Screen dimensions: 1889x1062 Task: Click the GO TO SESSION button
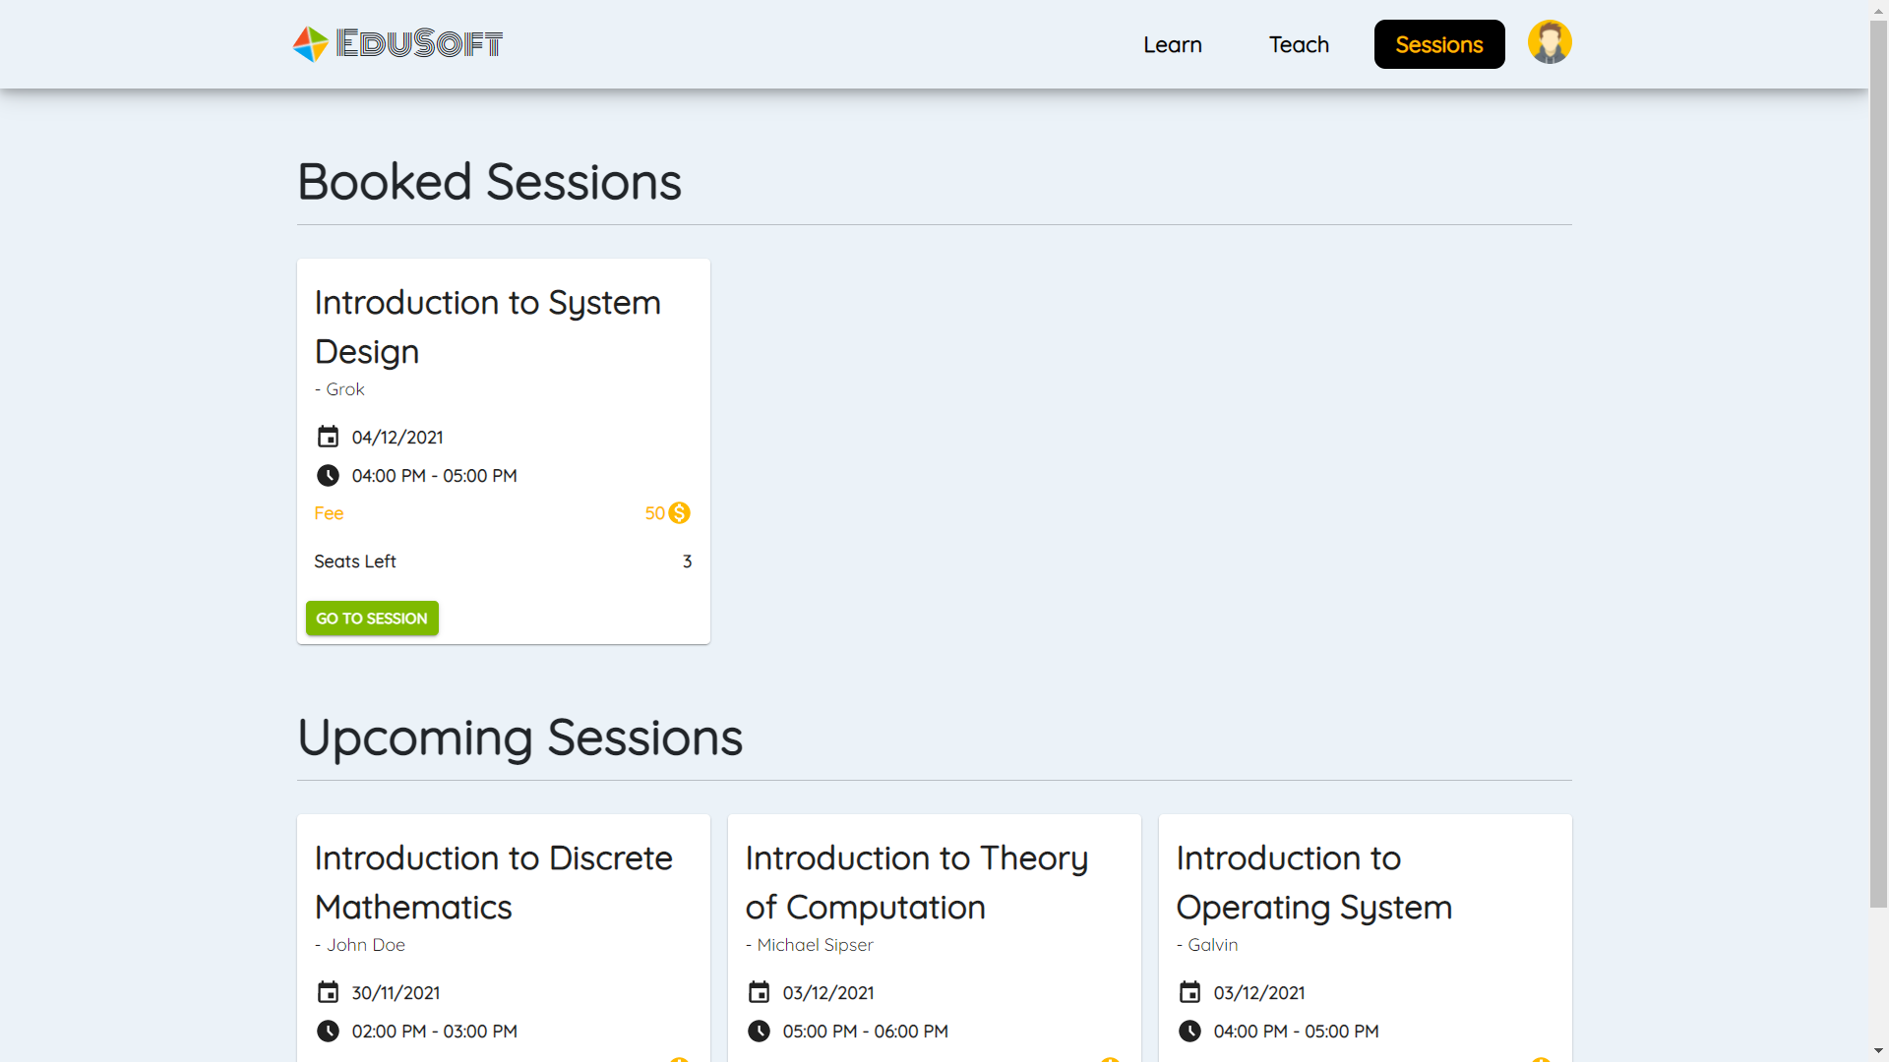pyautogui.click(x=371, y=618)
